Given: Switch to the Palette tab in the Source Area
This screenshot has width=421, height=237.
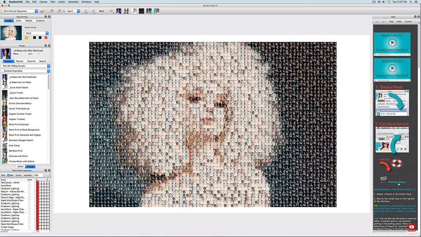Looking at the screenshot, I should [29, 21].
